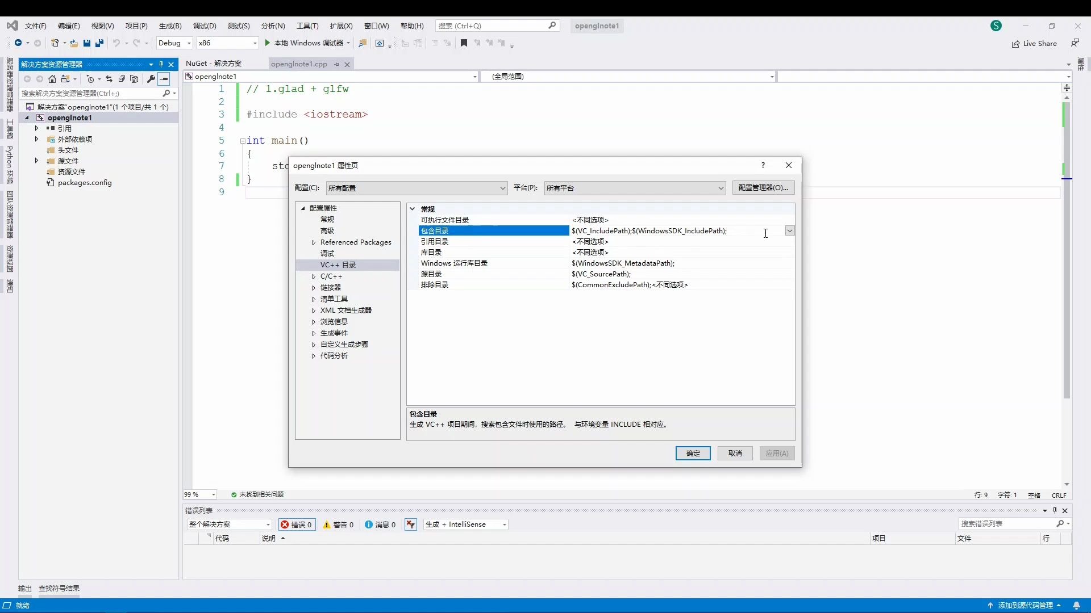Screen dimensions: 1091x613
Task: Open the 工具(T) menu
Action: coord(307,26)
